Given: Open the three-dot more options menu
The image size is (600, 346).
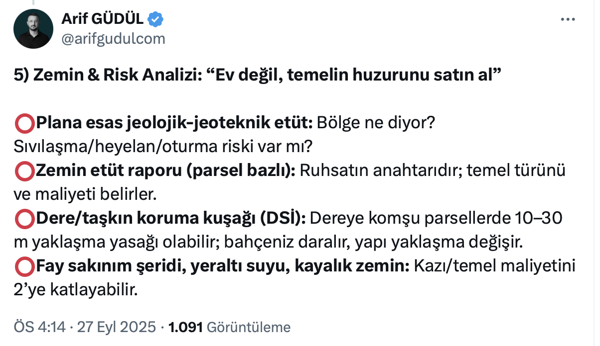Looking at the screenshot, I should point(568,20).
